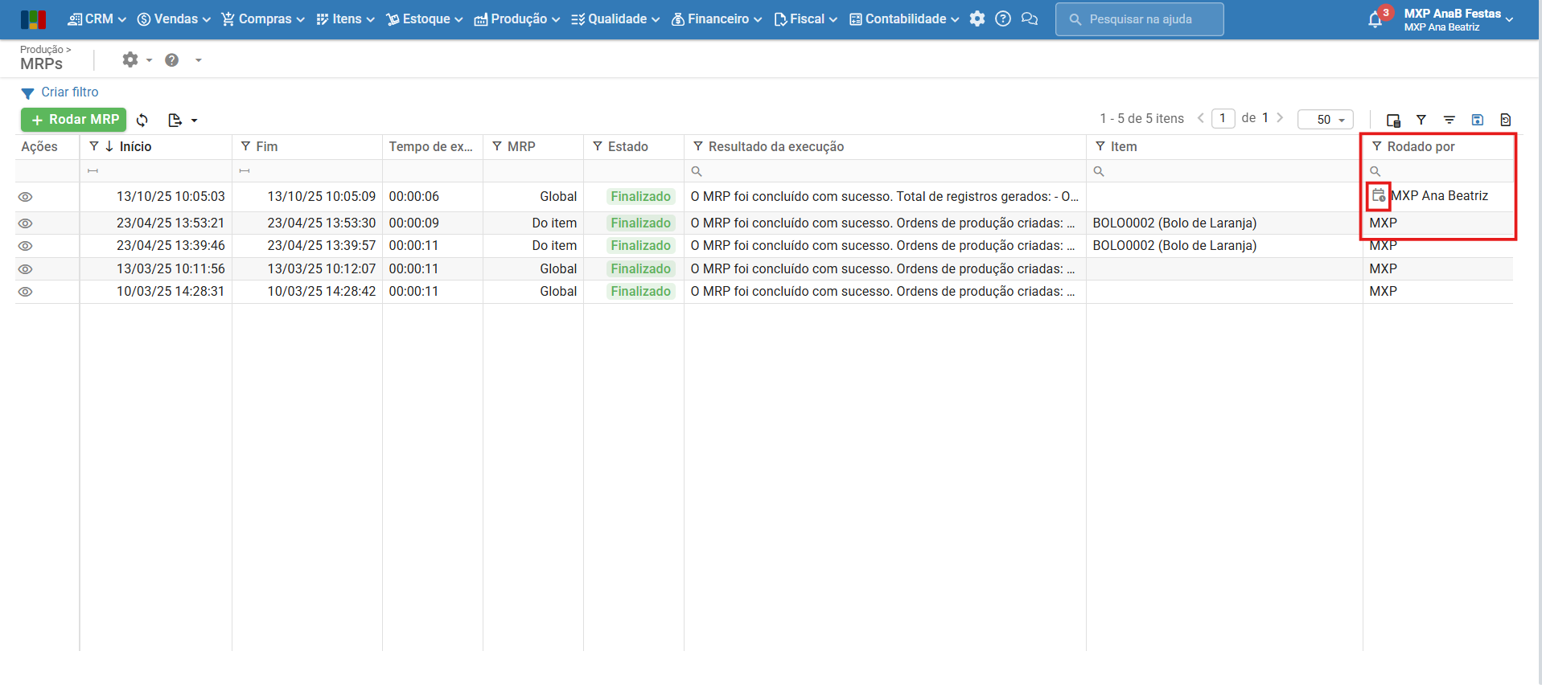Viewport: 1542px width, 688px height.
Task: Expand the export dropdown arrow
Action: pyautogui.click(x=194, y=121)
